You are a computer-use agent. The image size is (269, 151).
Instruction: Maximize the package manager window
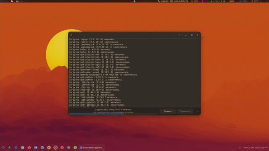(192, 35)
